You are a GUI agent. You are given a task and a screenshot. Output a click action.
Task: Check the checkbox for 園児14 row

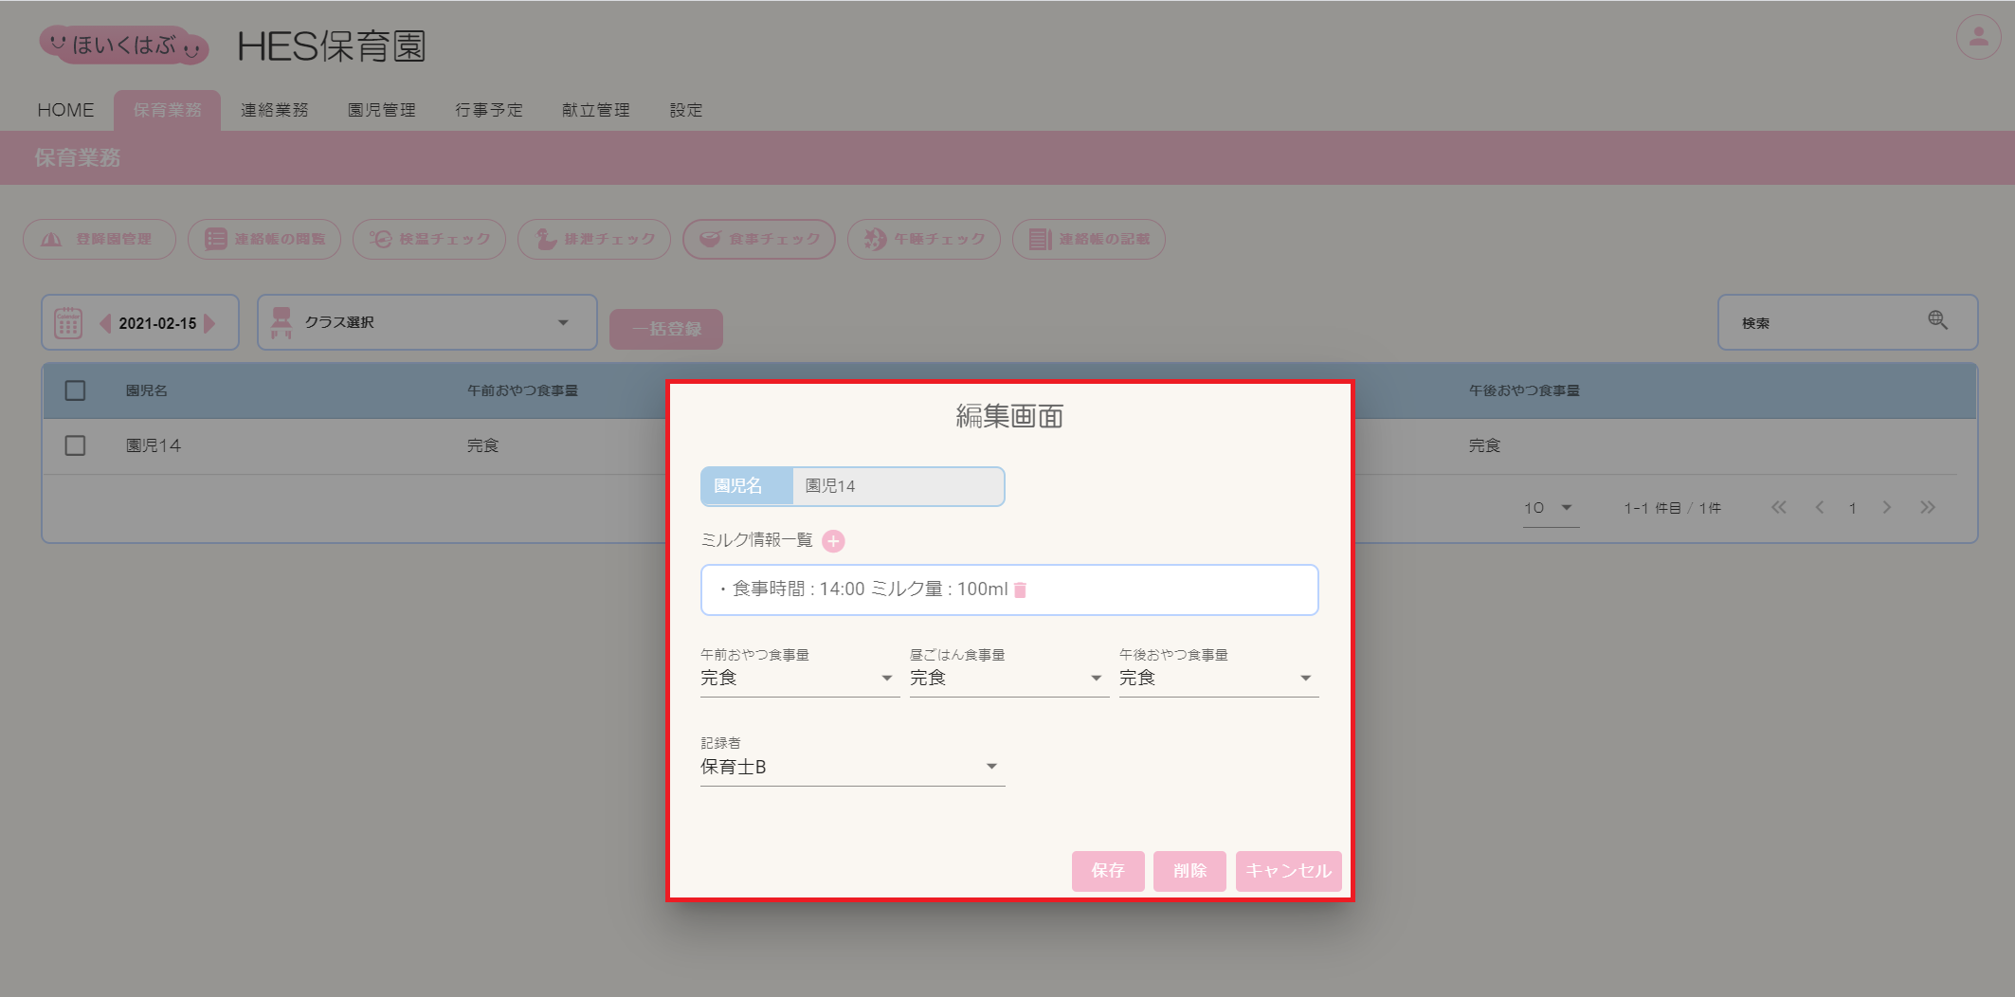75,445
